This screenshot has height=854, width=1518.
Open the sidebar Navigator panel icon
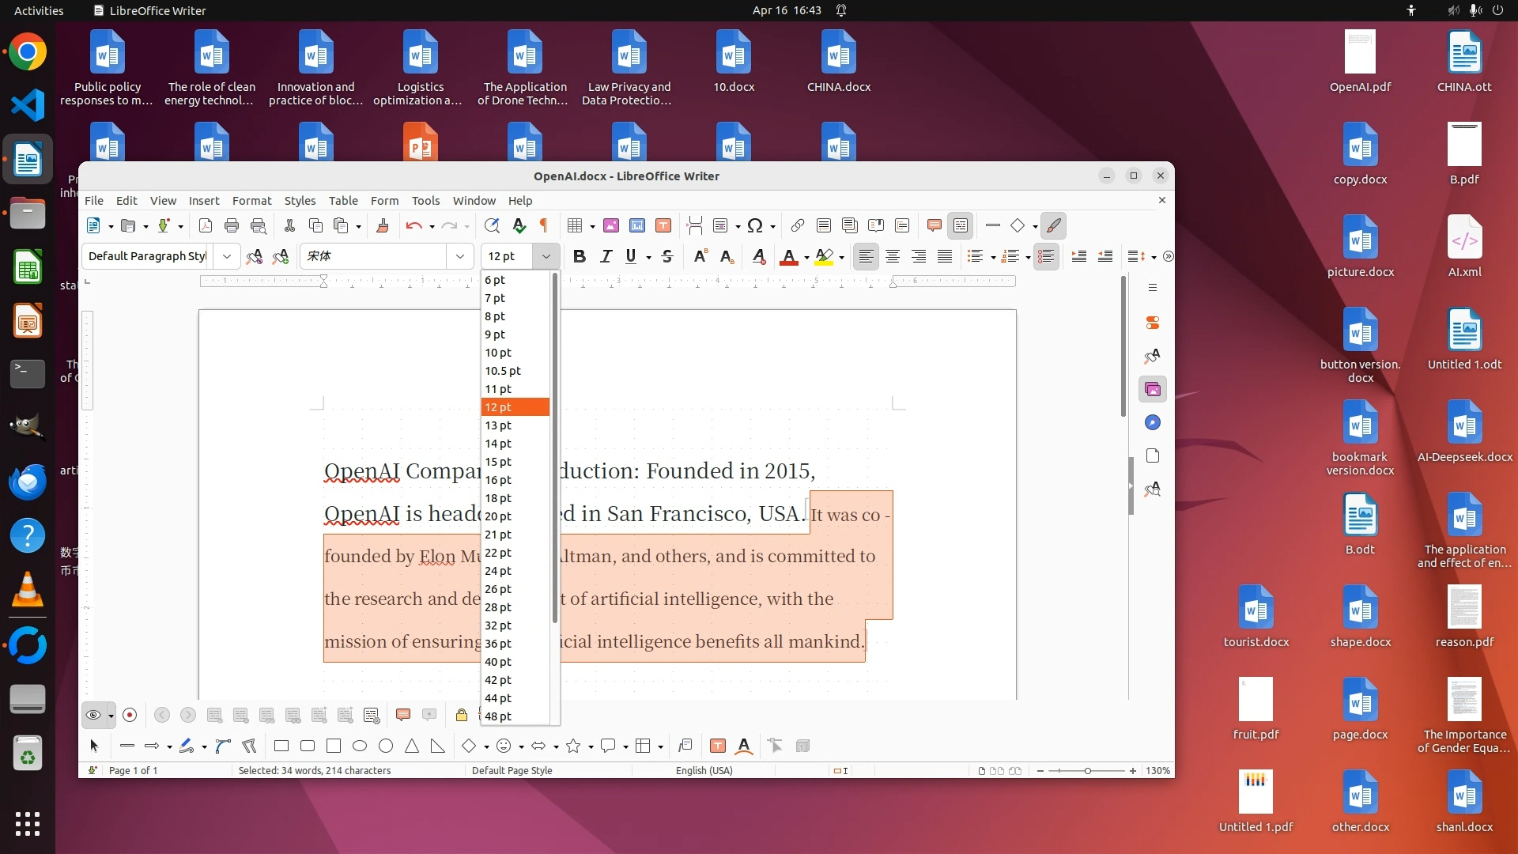tap(1153, 422)
